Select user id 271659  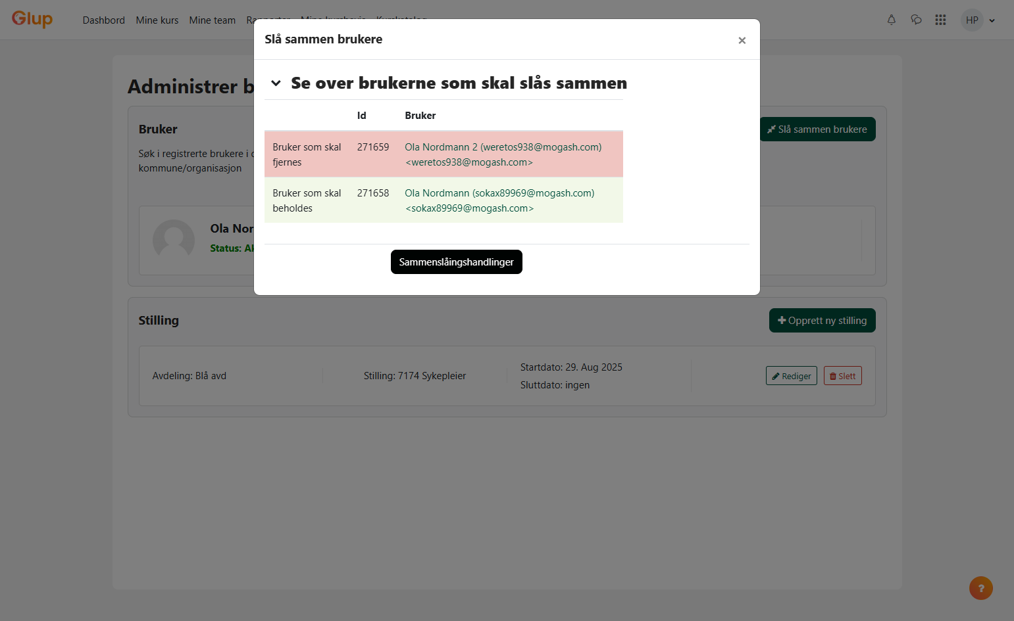373,147
